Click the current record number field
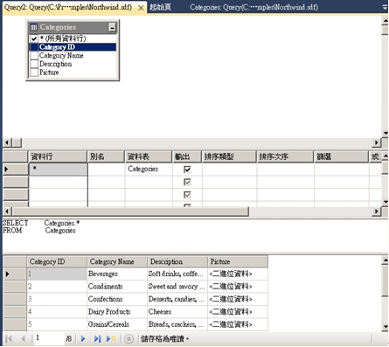This screenshot has height=347, width=389. (x=50, y=338)
